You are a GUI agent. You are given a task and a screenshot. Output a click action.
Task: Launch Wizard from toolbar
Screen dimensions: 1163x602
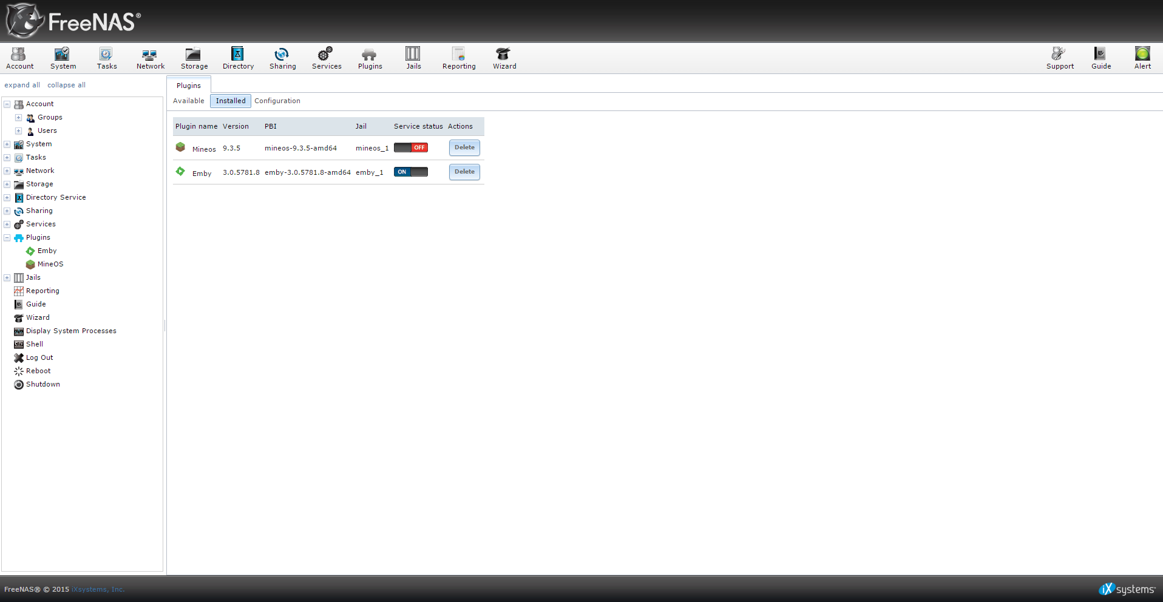click(504, 58)
